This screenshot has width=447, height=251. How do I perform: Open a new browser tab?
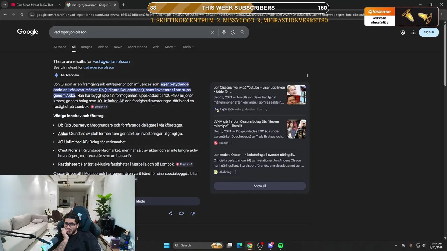click(x=123, y=5)
